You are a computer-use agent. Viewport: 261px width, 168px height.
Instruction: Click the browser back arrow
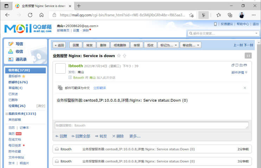point(7,15)
